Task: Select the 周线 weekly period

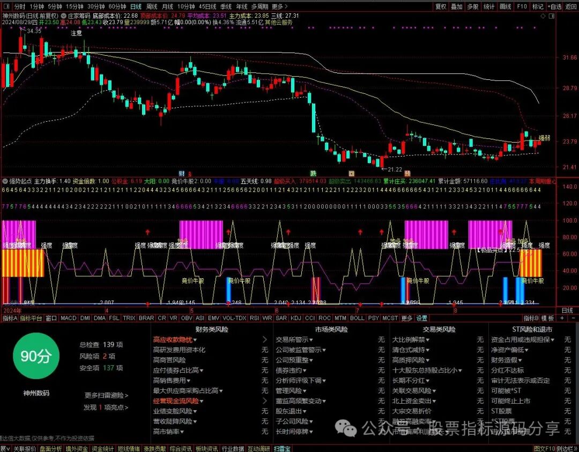Action: point(152,6)
